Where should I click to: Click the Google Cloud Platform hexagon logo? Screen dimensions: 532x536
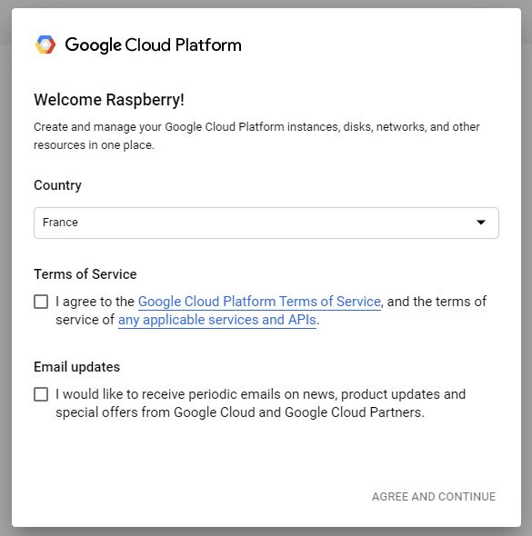click(45, 45)
